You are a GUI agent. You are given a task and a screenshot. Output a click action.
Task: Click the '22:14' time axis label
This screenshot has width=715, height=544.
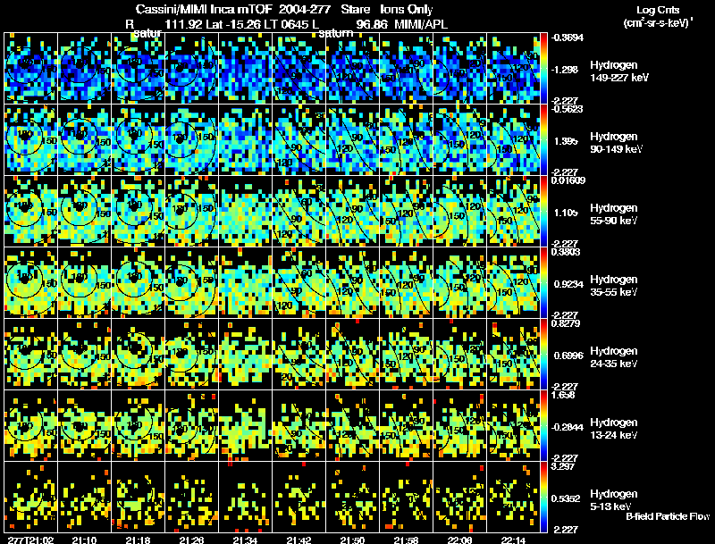513,540
